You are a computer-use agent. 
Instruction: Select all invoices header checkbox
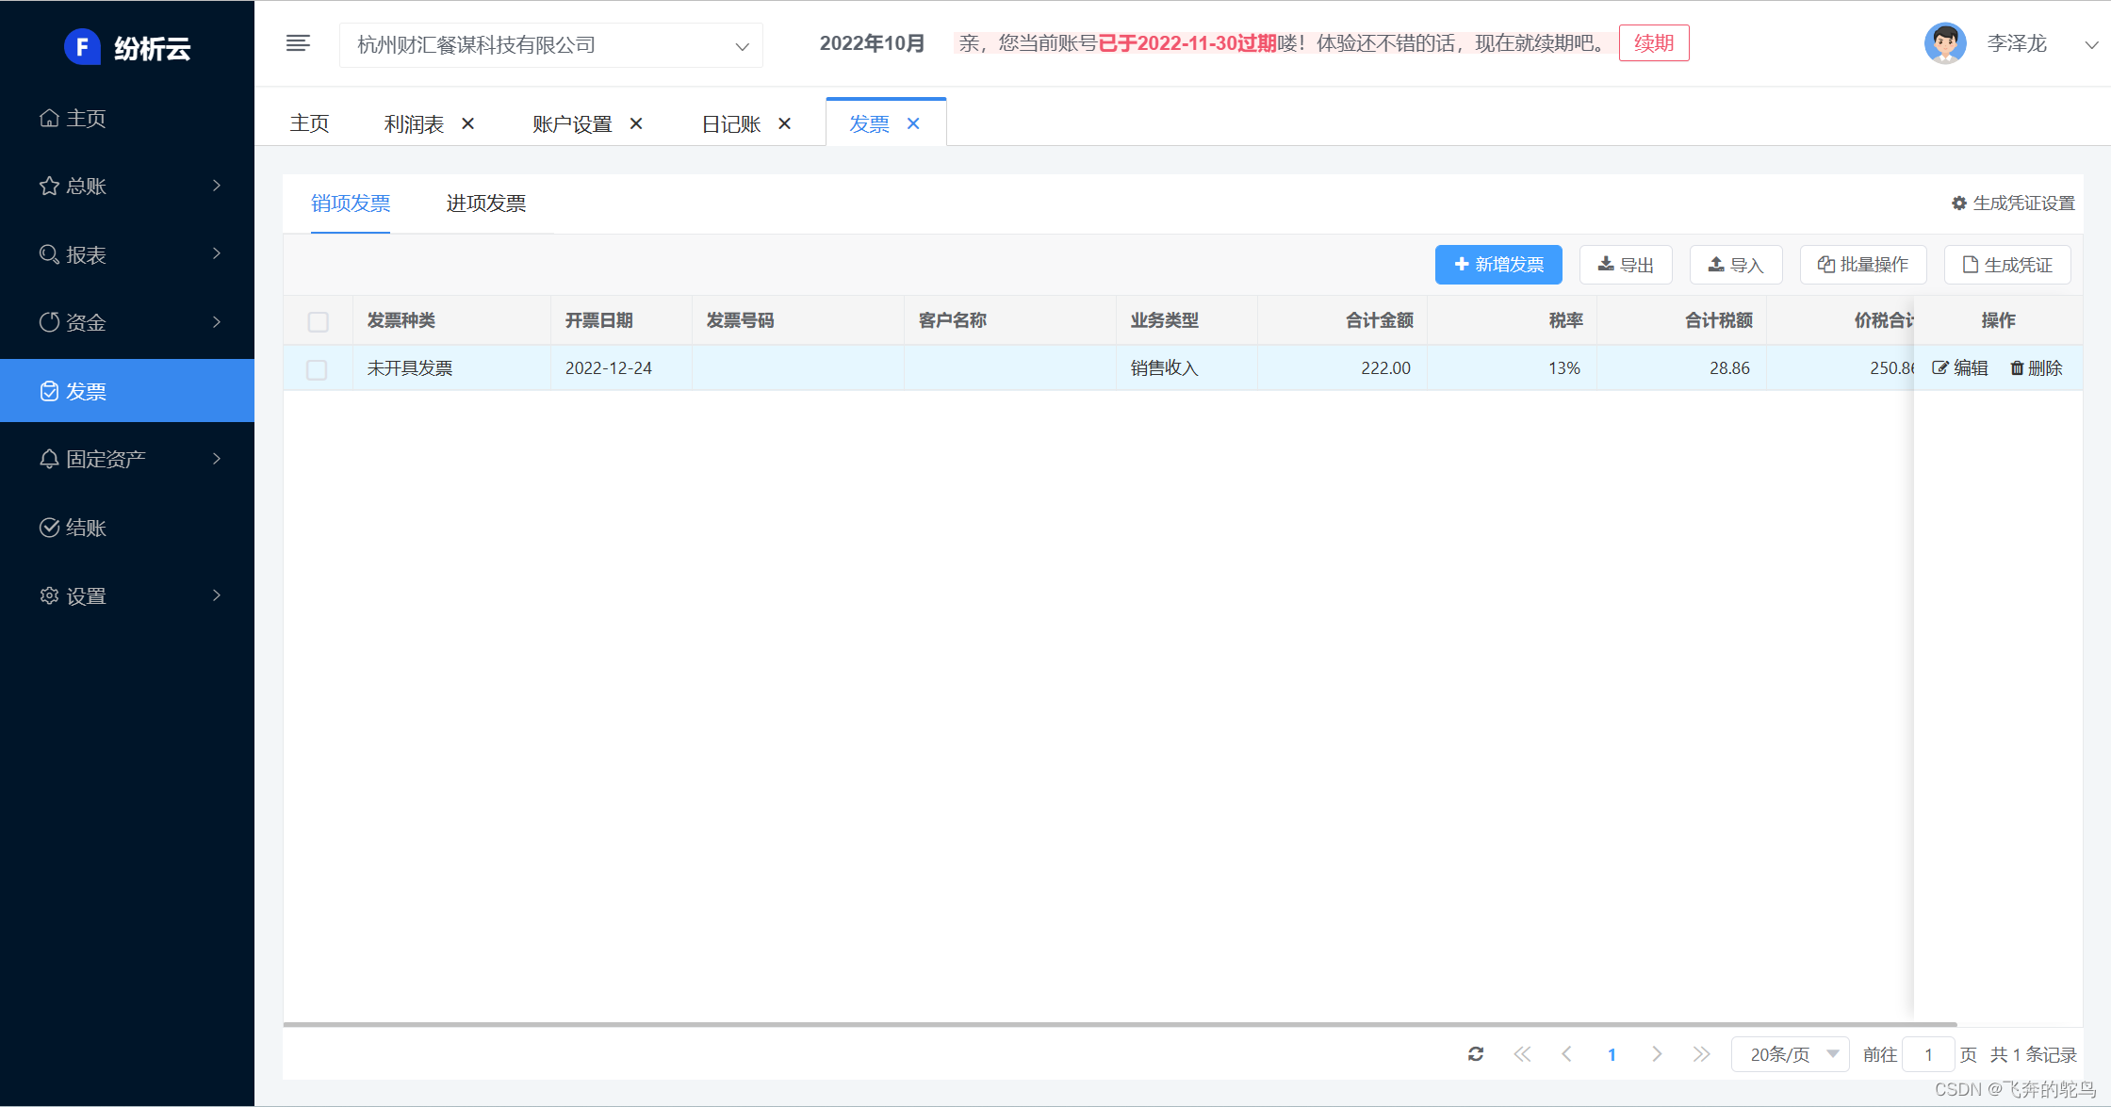click(x=319, y=322)
